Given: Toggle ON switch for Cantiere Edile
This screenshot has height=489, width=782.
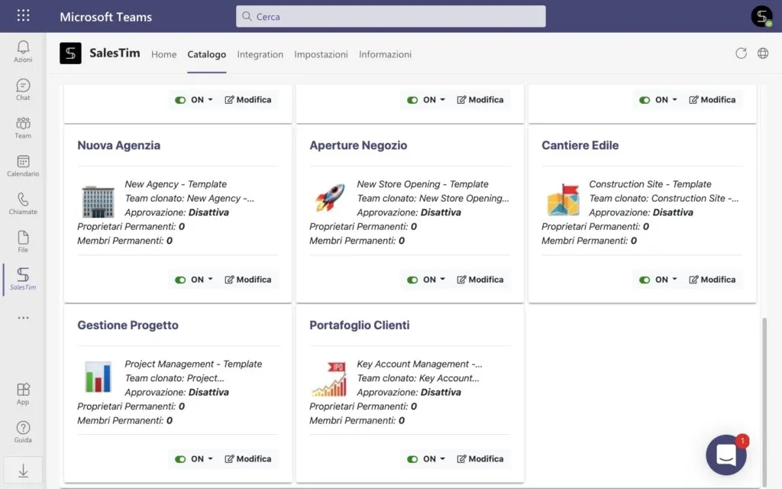Looking at the screenshot, I should coord(645,280).
